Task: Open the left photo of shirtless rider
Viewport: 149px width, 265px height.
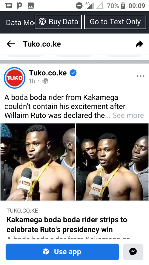Action: (x=38, y=162)
